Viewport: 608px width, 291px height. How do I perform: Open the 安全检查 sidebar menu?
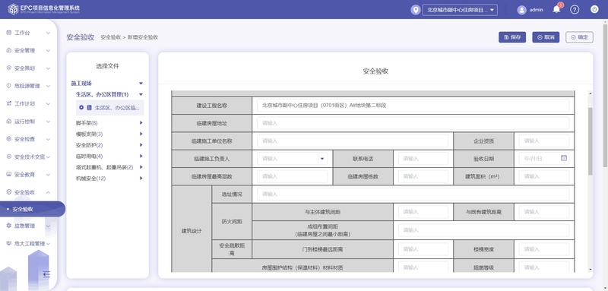point(28,139)
